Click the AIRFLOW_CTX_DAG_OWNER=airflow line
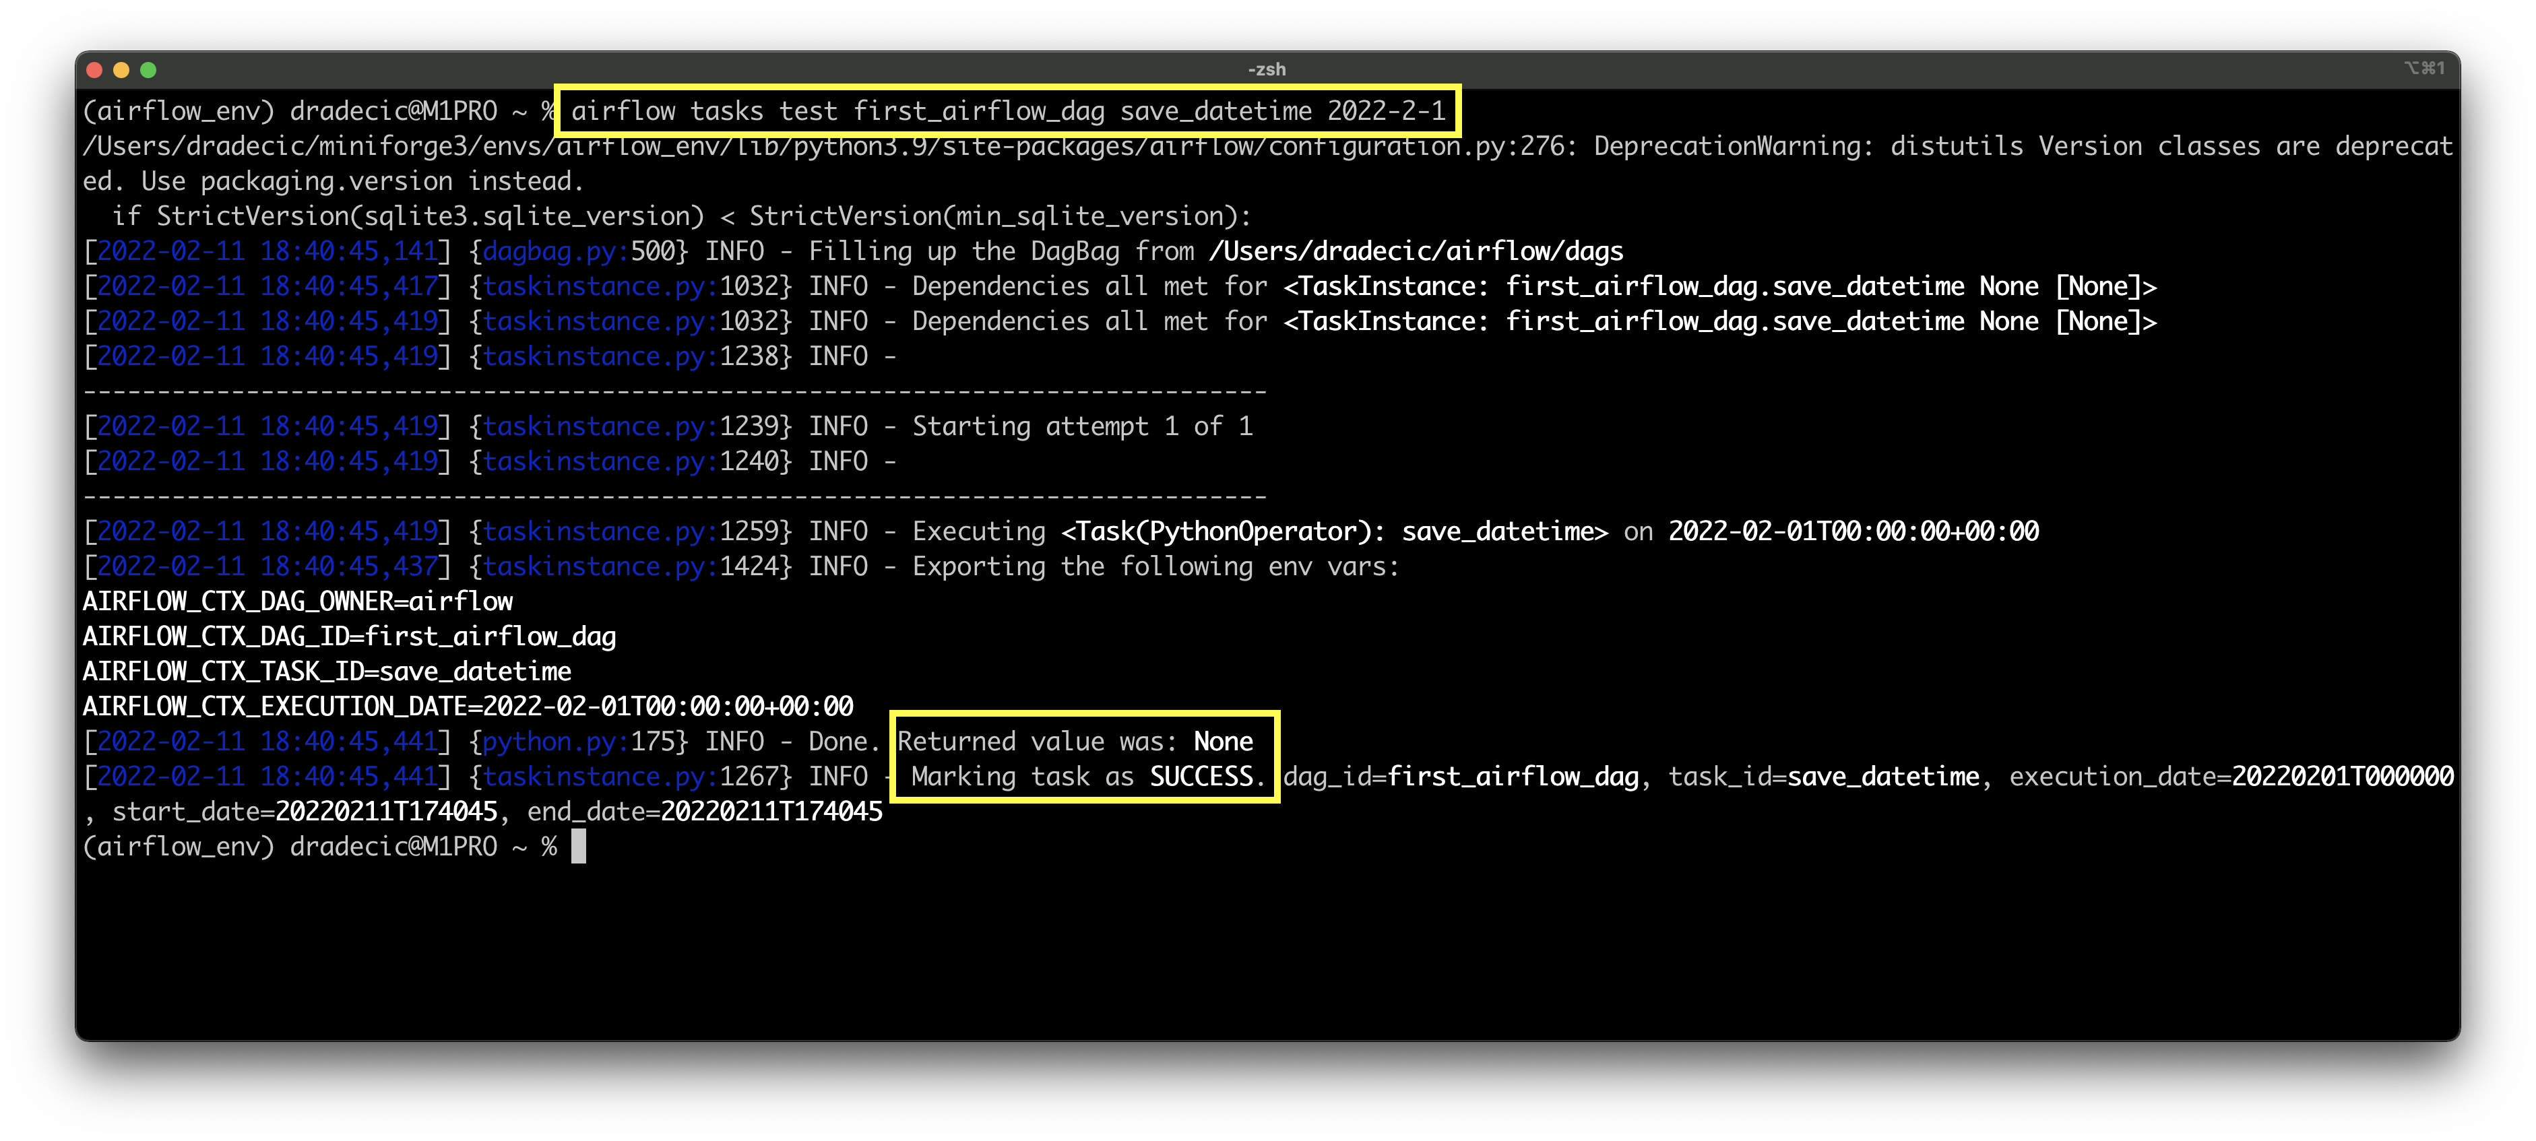Image resolution: width=2536 pixels, height=1141 pixels. click(x=297, y=601)
